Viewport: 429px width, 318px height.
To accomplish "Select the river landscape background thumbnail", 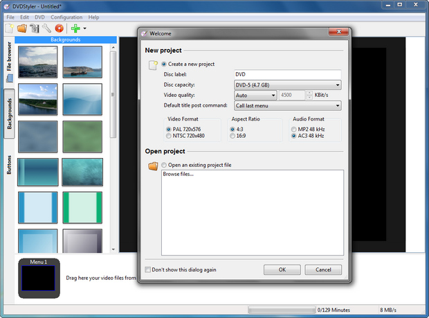I will [x=38, y=100].
